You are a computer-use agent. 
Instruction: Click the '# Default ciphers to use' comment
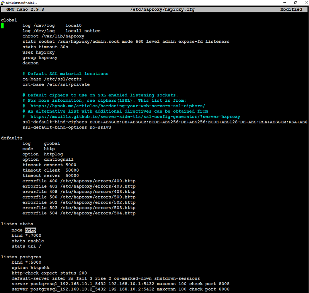pos(100,95)
